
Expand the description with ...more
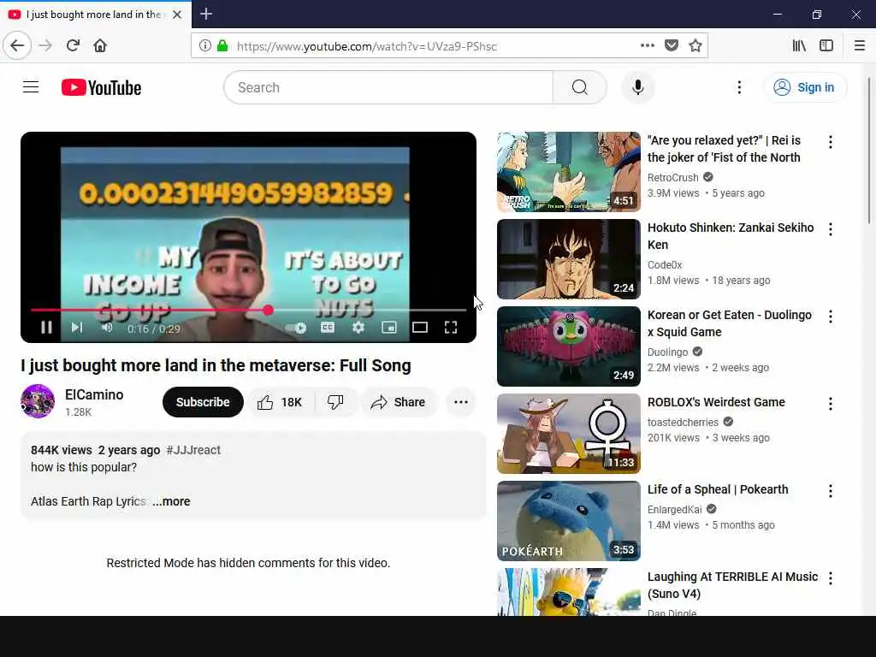(171, 501)
